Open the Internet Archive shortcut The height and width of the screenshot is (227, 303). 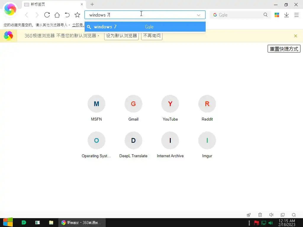[x=170, y=145]
